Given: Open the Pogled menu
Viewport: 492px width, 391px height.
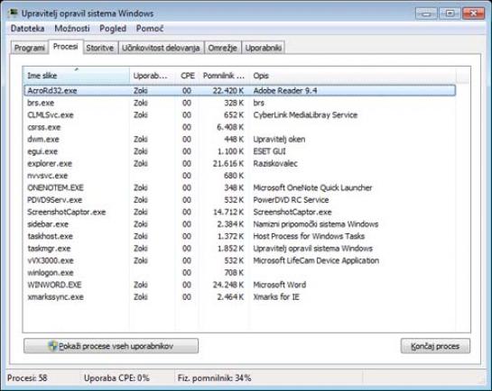Looking at the screenshot, I should click(113, 29).
